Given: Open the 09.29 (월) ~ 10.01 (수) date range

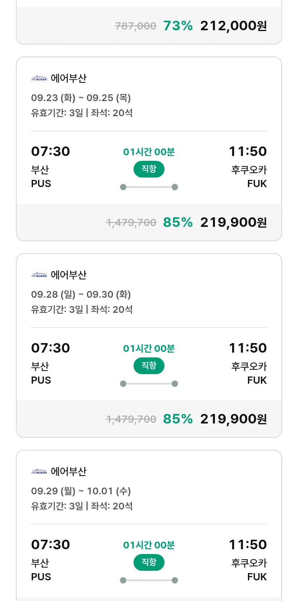Looking at the screenshot, I should (81, 491).
